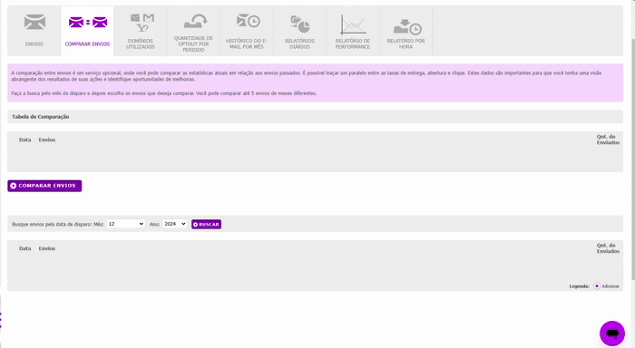This screenshot has height=348, width=635.
Task: Switch to RELATÓRIOS DIÁRIOS tab label
Action: (x=299, y=43)
